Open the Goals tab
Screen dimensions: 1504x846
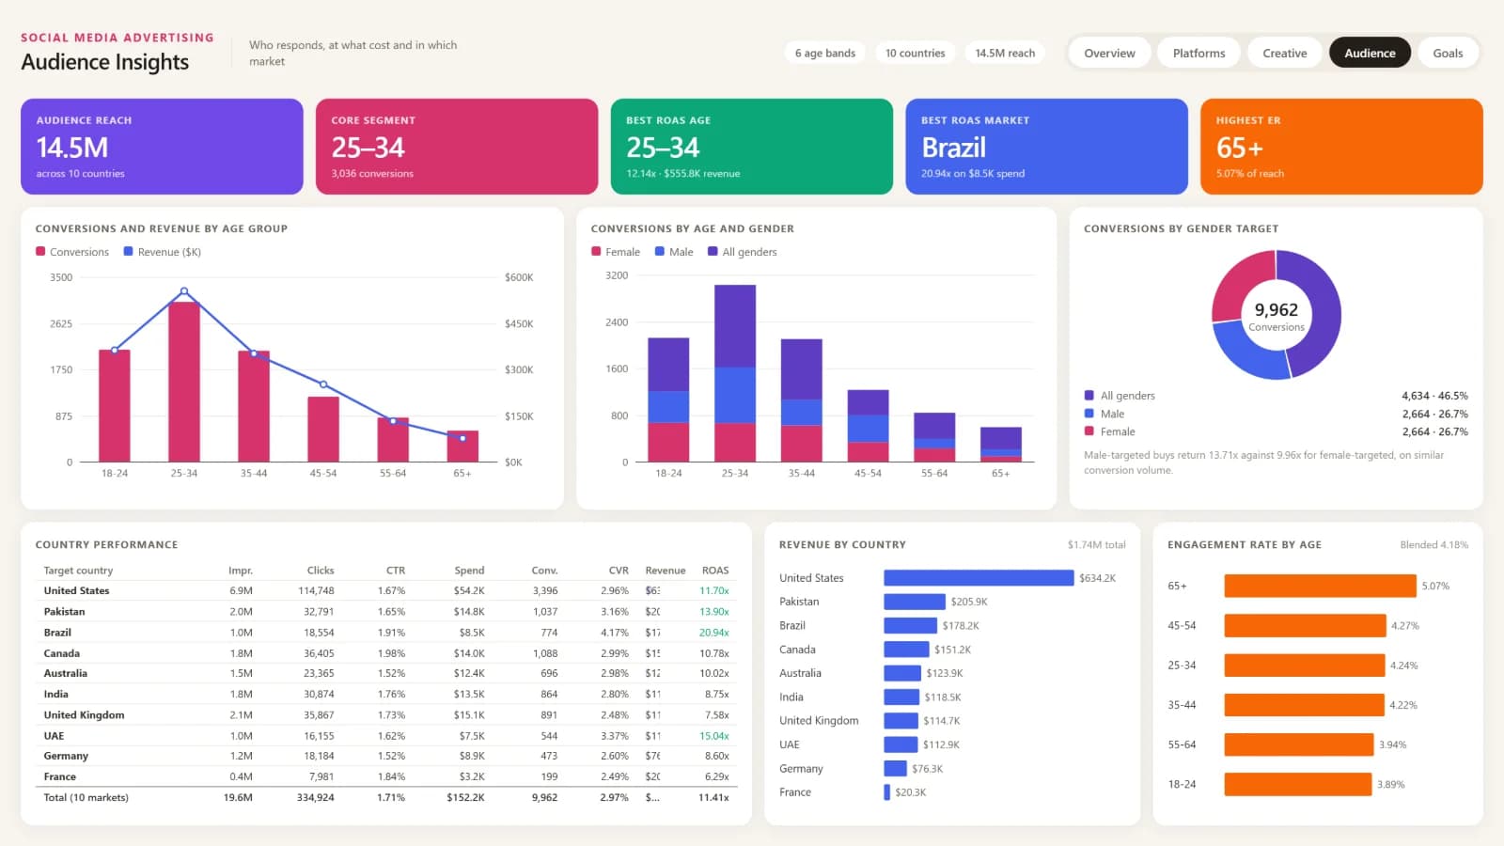pos(1448,53)
